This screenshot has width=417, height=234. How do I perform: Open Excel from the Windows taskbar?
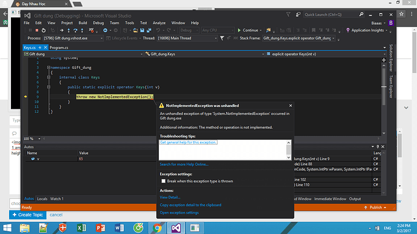tap(82, 228)
